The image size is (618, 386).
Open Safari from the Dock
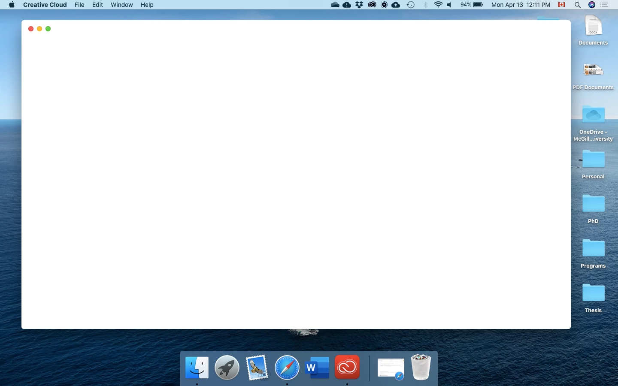(x=287, y=368)
